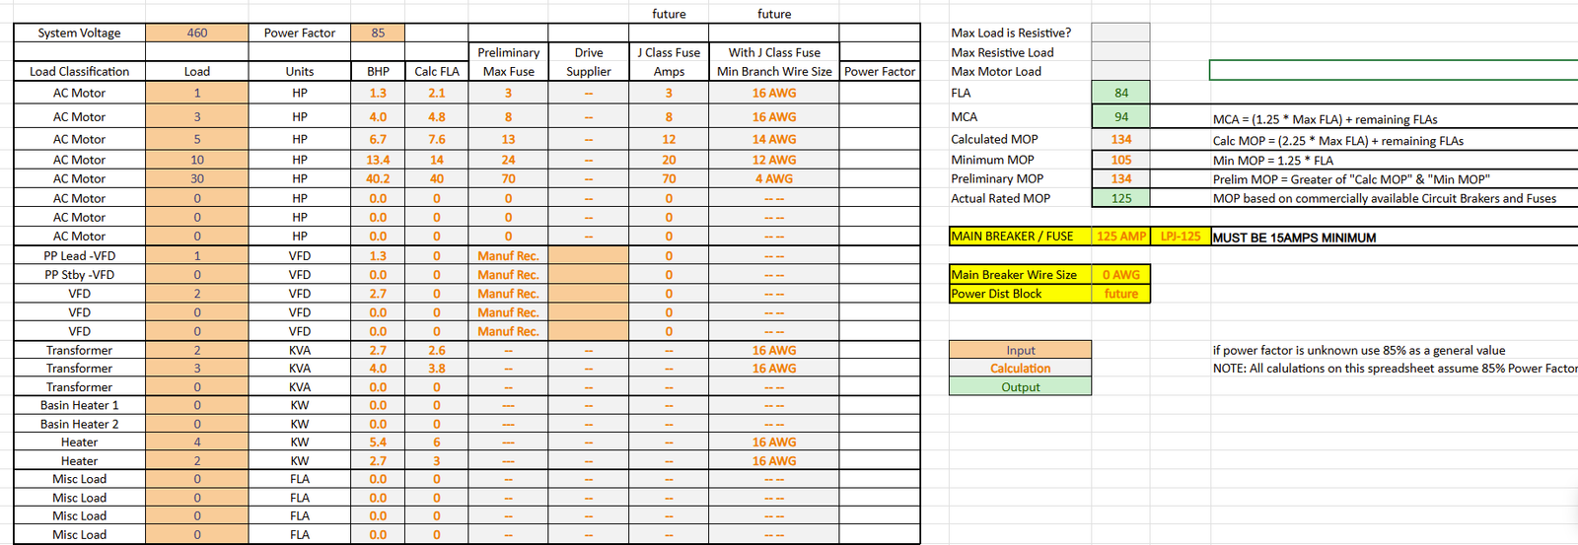Click the Preliminary Max Fuse value 24
Screen dimensions: 1578x545
509,160
